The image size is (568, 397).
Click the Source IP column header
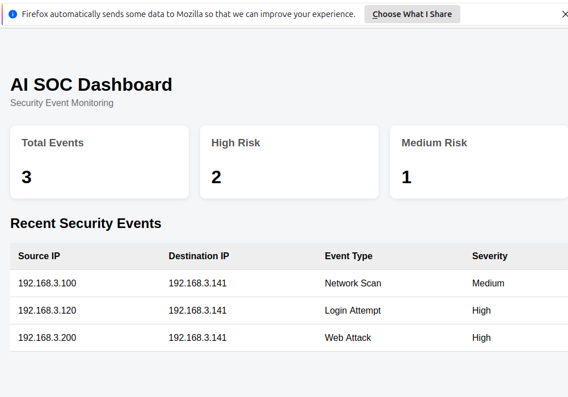pos(39,256)
